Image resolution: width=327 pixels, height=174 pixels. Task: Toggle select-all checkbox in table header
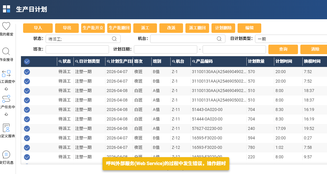[x=27, y=62]
